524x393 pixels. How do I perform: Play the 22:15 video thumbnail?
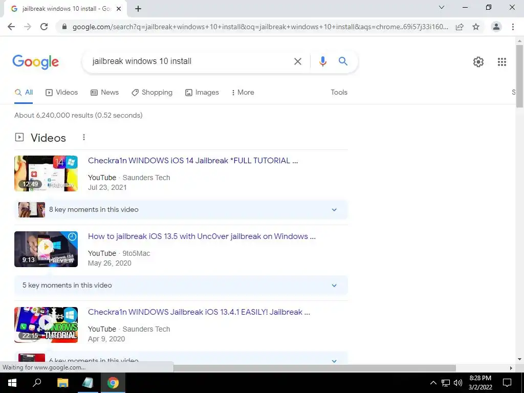[46, 325]
